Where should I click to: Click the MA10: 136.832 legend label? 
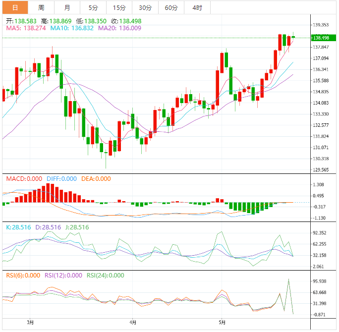click(x=69, y=29)
